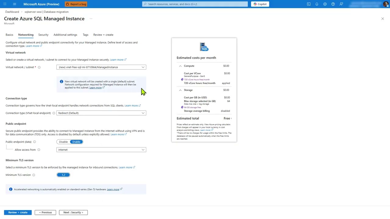The width and height of the screenshot is (390, 219).
Task: Collapse the Storage cost section
Action: click(180, 90)
